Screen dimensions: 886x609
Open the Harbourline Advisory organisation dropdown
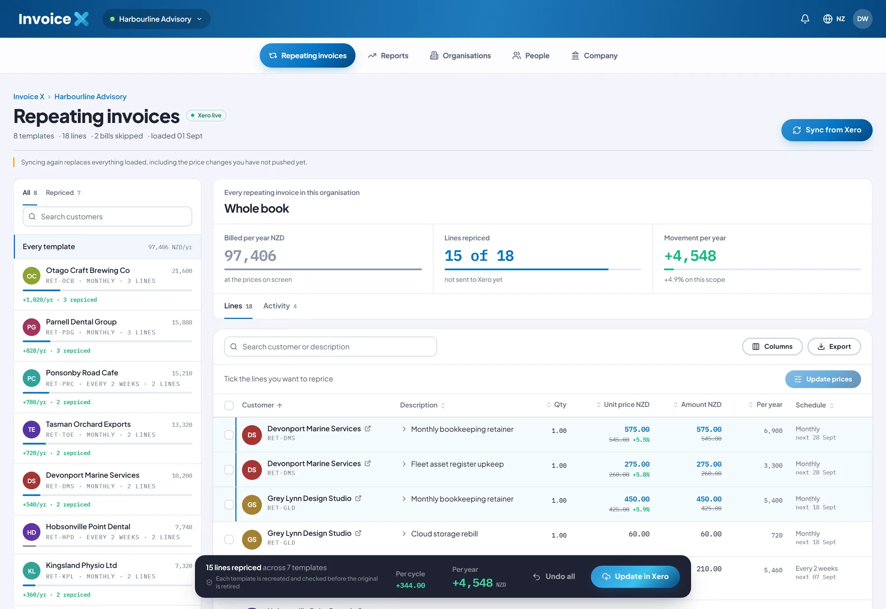[156, 19]
